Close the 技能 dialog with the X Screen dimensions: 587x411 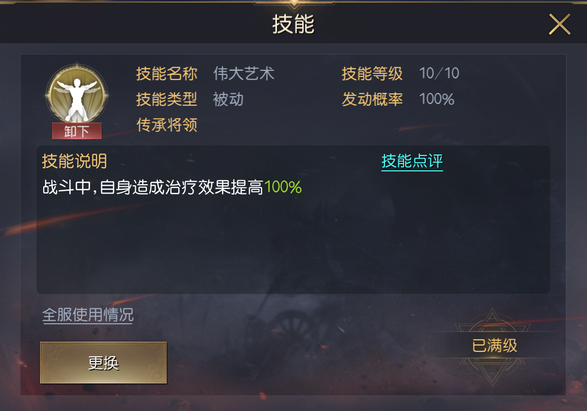click(x=559, y=24)
